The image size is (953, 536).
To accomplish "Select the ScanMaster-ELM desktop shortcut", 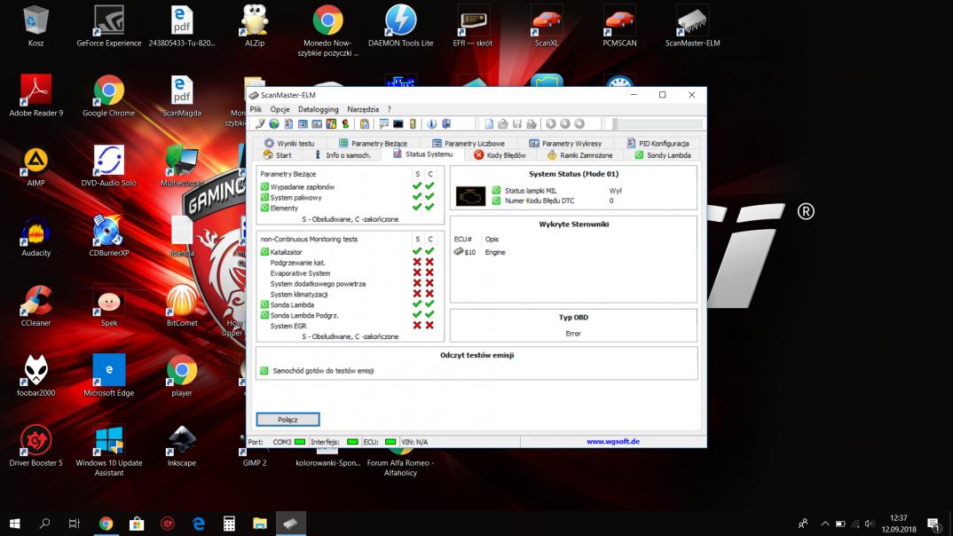I will pos(692,26).
